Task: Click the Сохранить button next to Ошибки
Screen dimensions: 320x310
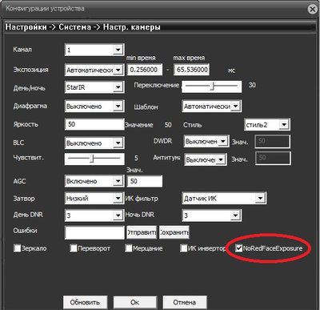Action: point(174,232)
